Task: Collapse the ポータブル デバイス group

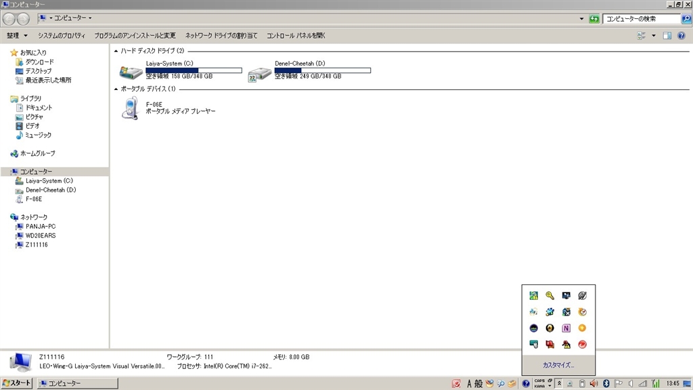Action: [x=116, y=89]
